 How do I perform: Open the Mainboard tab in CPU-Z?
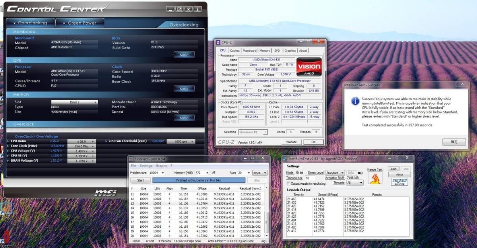point(250,51)
